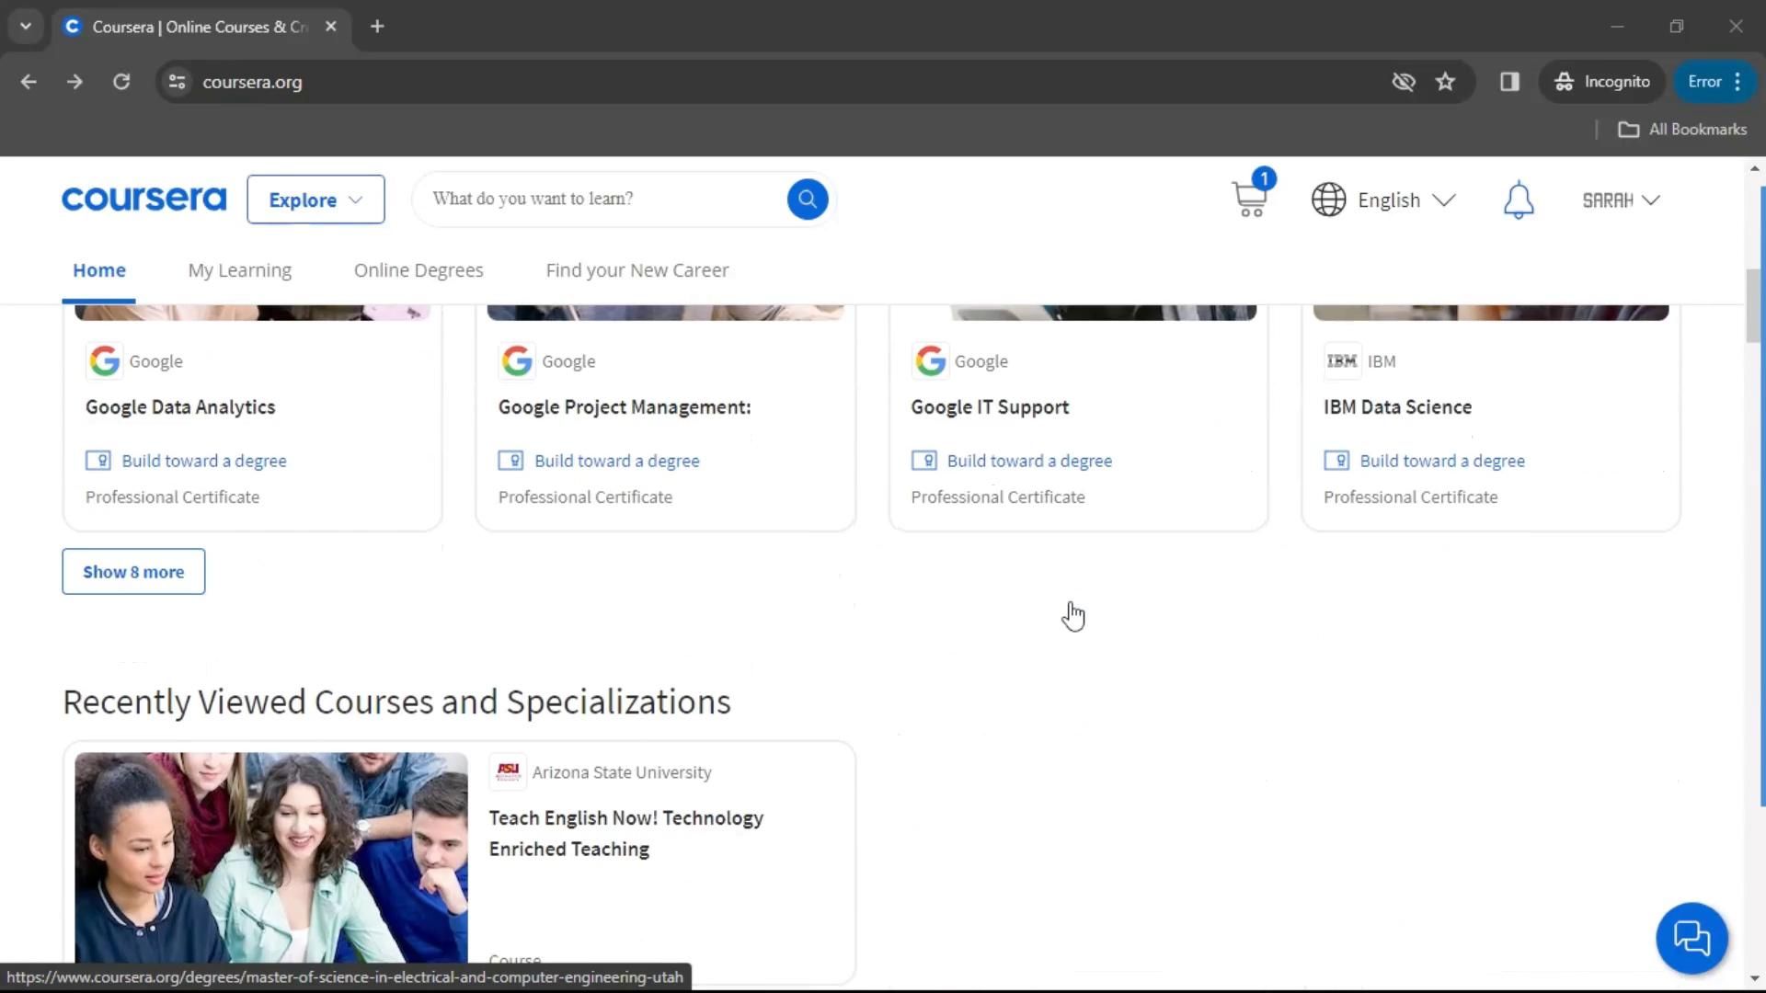The height and width of the screenshot is (993, 1766).
Task: Open Teach English Now course thumbnail
Action: [x=271, y=857]
